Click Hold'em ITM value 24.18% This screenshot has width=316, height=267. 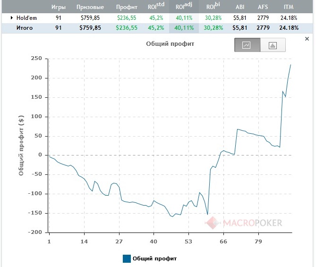click(289, 18)
